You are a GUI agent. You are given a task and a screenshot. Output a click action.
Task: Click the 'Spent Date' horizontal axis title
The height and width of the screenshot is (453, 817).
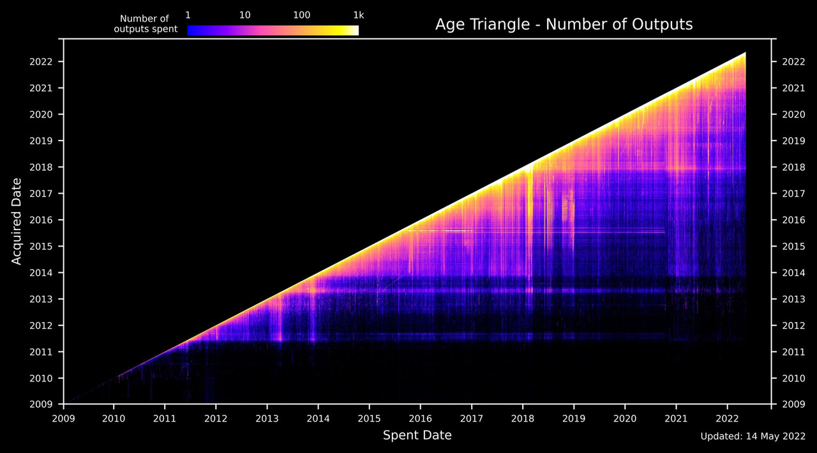tap(417, 435)
